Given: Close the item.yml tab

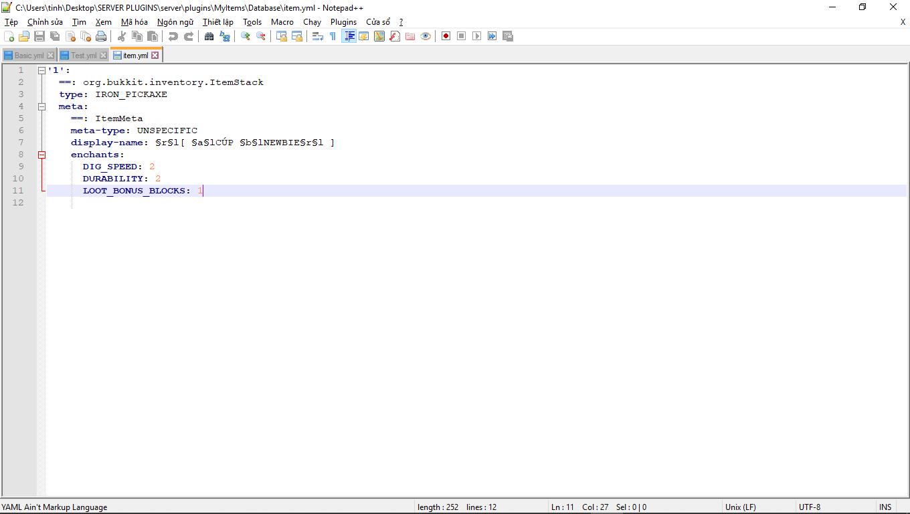Looking at the screenshot, I should [155, 56].
